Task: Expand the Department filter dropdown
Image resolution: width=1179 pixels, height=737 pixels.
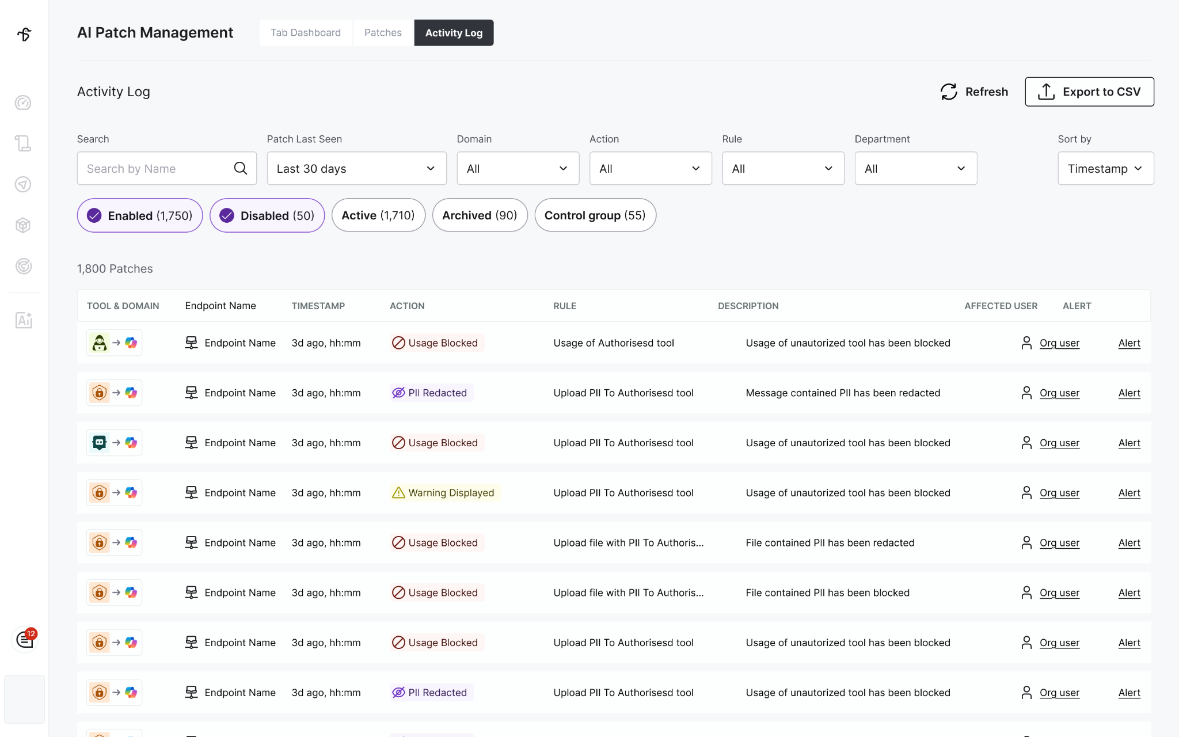Action: tap(915, 168)
